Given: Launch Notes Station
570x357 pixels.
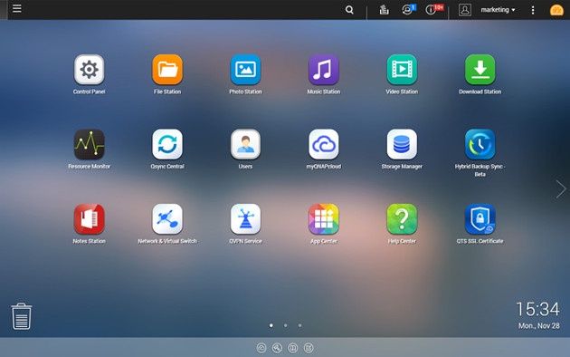Looking at the screenshot, I should (x=89, y=218).
